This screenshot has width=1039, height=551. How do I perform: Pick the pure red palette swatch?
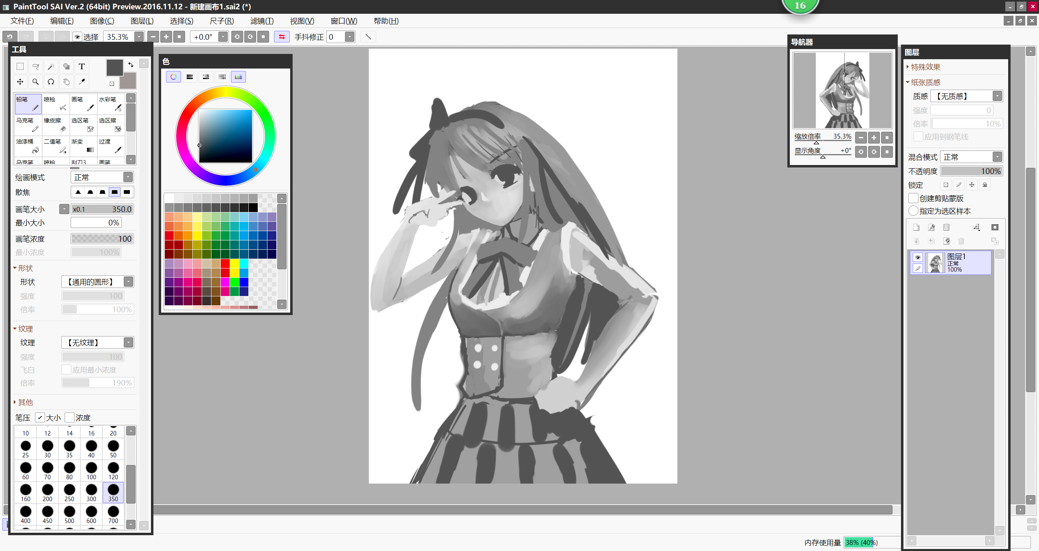tap(225, 264)
